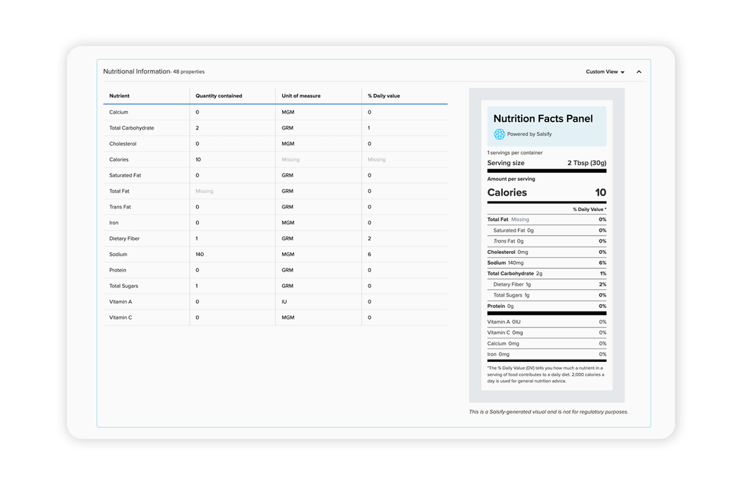The height and width of the screenshot is (485, 742).
Task: Click the Salsify-generated visual disclaimer text
Action: point(548,411)
